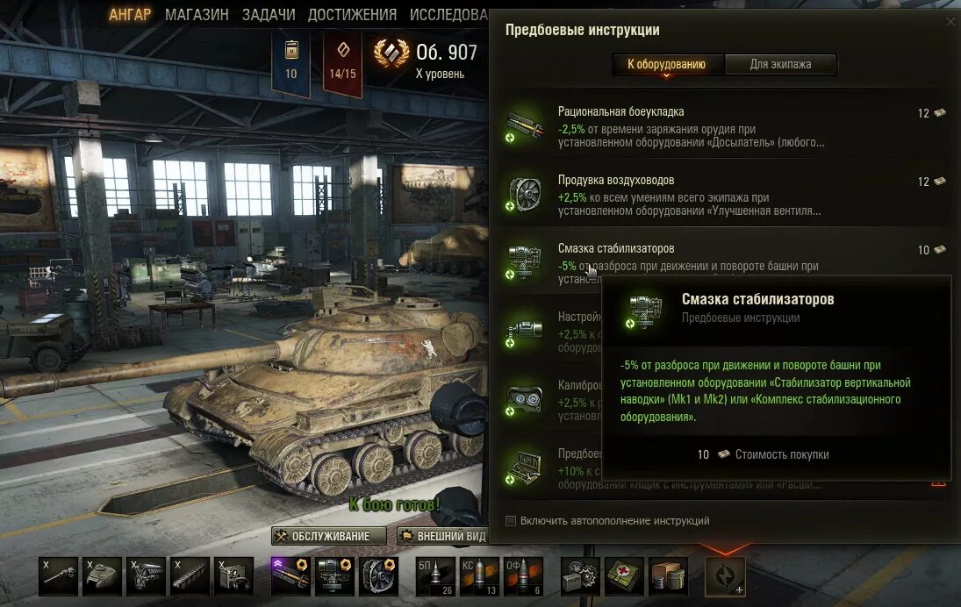Viewport: 961px width, 607px height.
Task: Open the pre-battle instruction slot with plus
Action: [725, 576]
